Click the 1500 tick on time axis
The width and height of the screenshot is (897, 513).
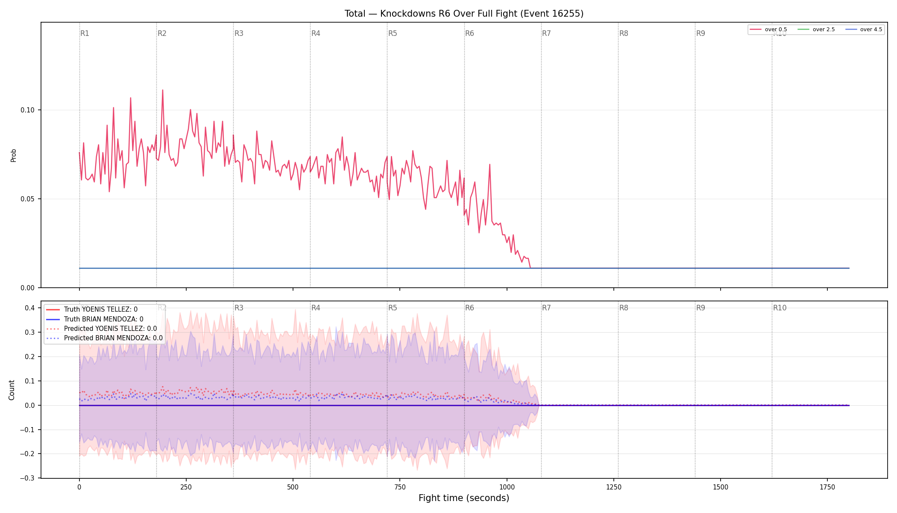click(x=721, y=487)
